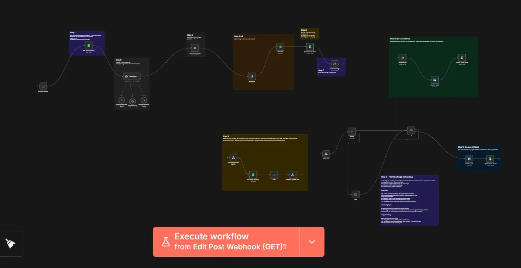Click the Execute workflow button
The width and height of the screenshot is (521, 268).
tap(226, 242)
